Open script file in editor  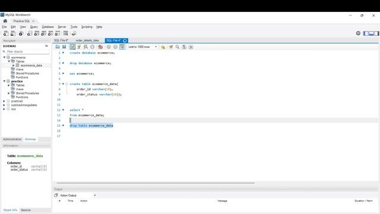click(58, 47)
